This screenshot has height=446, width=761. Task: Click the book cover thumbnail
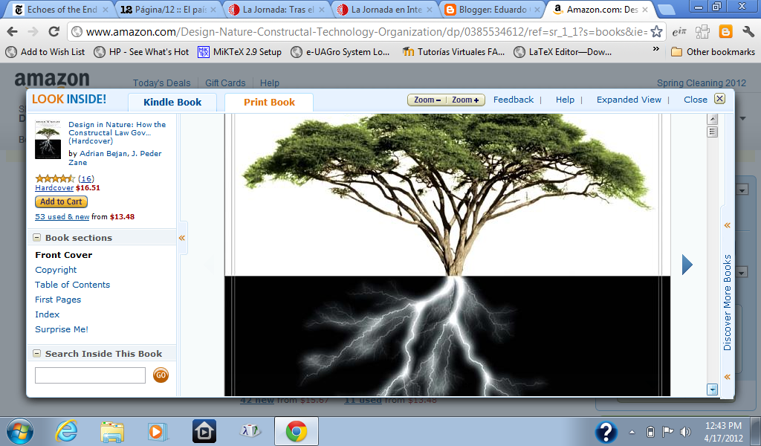coord(48,140)
